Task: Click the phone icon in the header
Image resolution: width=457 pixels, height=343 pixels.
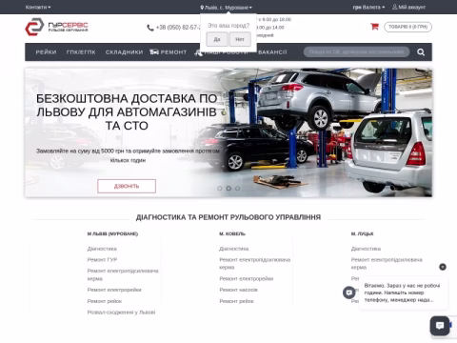Action: tap(150, 28)
